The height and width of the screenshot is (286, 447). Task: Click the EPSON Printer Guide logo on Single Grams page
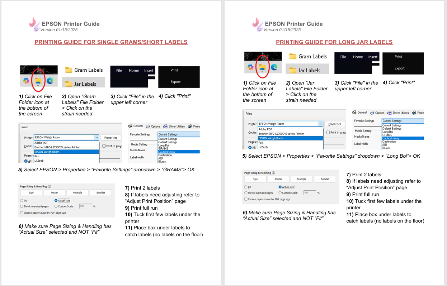[x=34, y=24]
